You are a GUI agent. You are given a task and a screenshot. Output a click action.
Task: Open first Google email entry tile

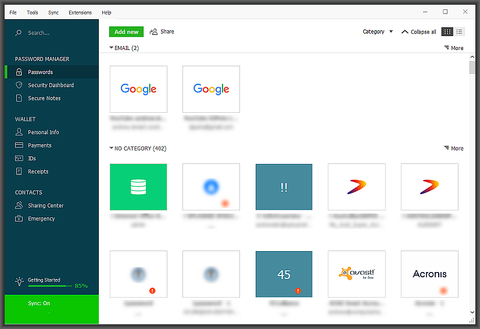point(138,89)
